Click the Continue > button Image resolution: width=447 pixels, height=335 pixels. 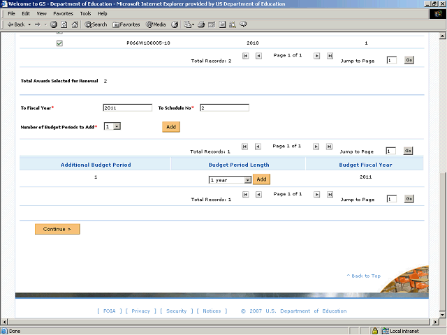pos(57,229)
